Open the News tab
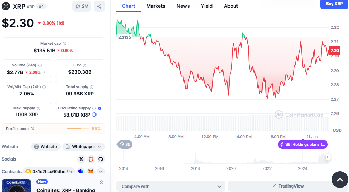The image size is (349, 192). 183,6
